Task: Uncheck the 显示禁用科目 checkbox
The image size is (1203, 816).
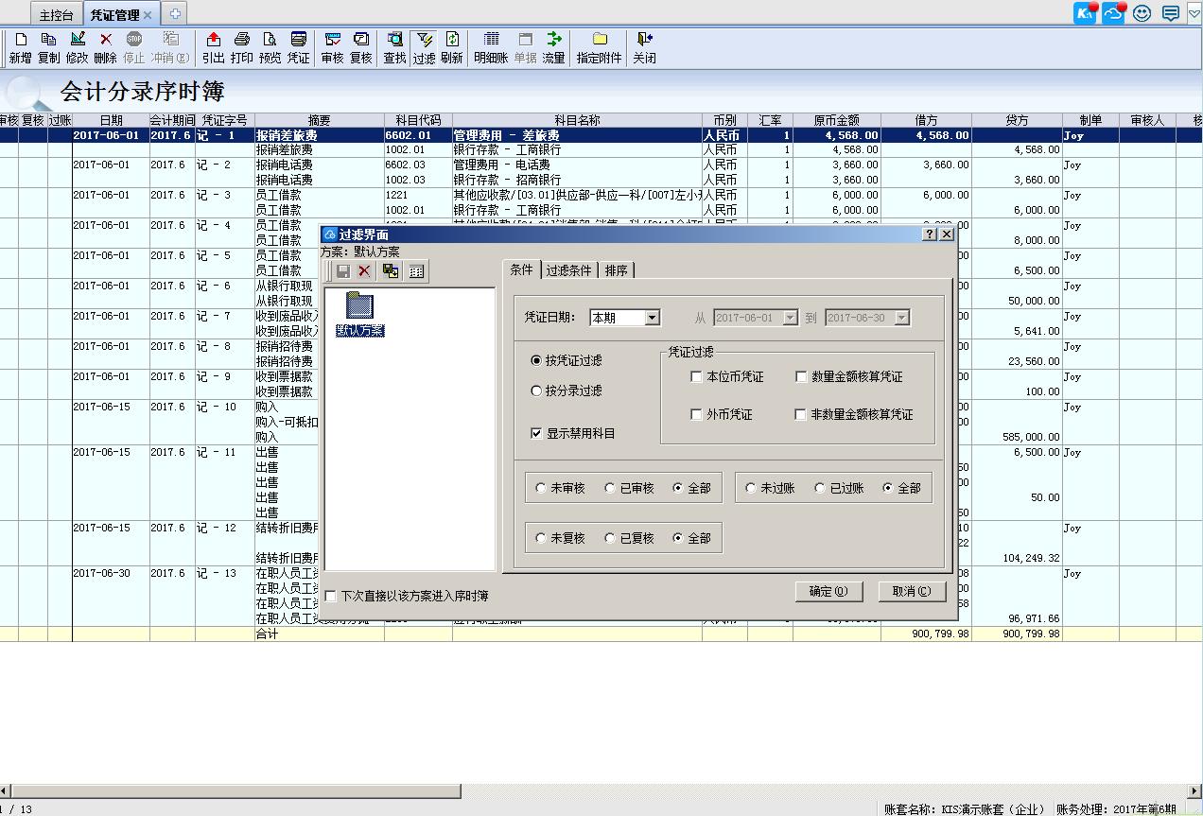Action: point(537,433)
